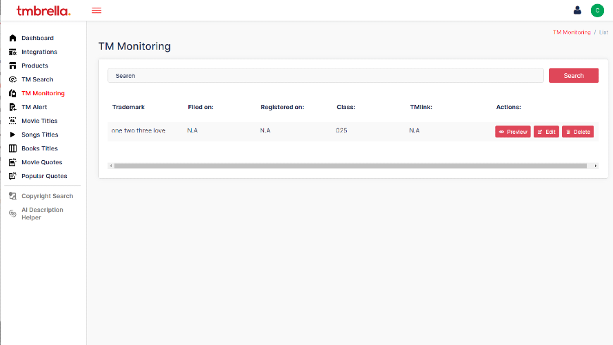The height and width of the screenshot is (345, 613).
Task: Click the Copyright Search icon
Action: [x=12, y=196]
